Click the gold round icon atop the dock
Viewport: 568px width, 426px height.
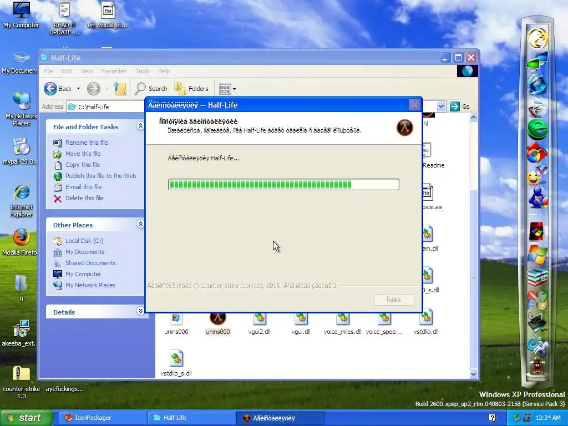click(537, 38)
